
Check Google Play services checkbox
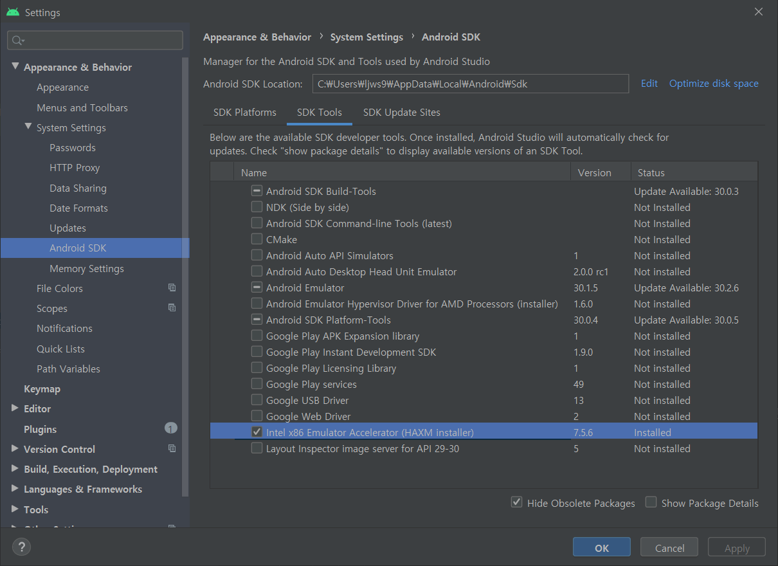click(257, 384)
